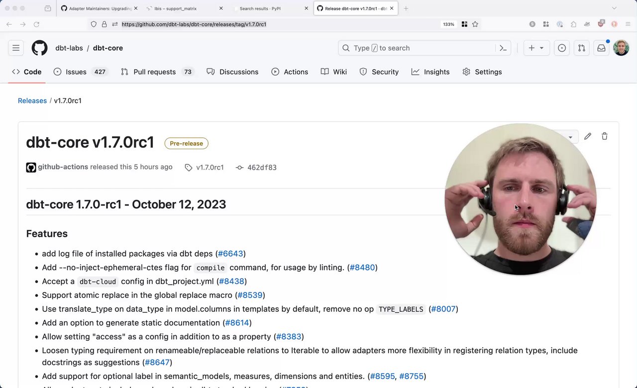Open pull request #8007
The image size is (637, 388).
click(443, 309)
